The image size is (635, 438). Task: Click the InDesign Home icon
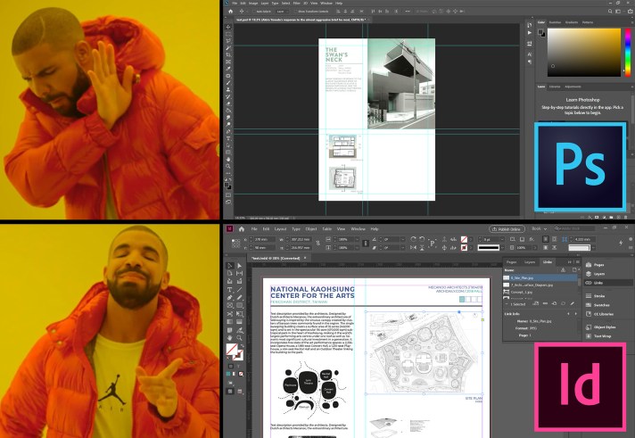click(x=241, y=229)
